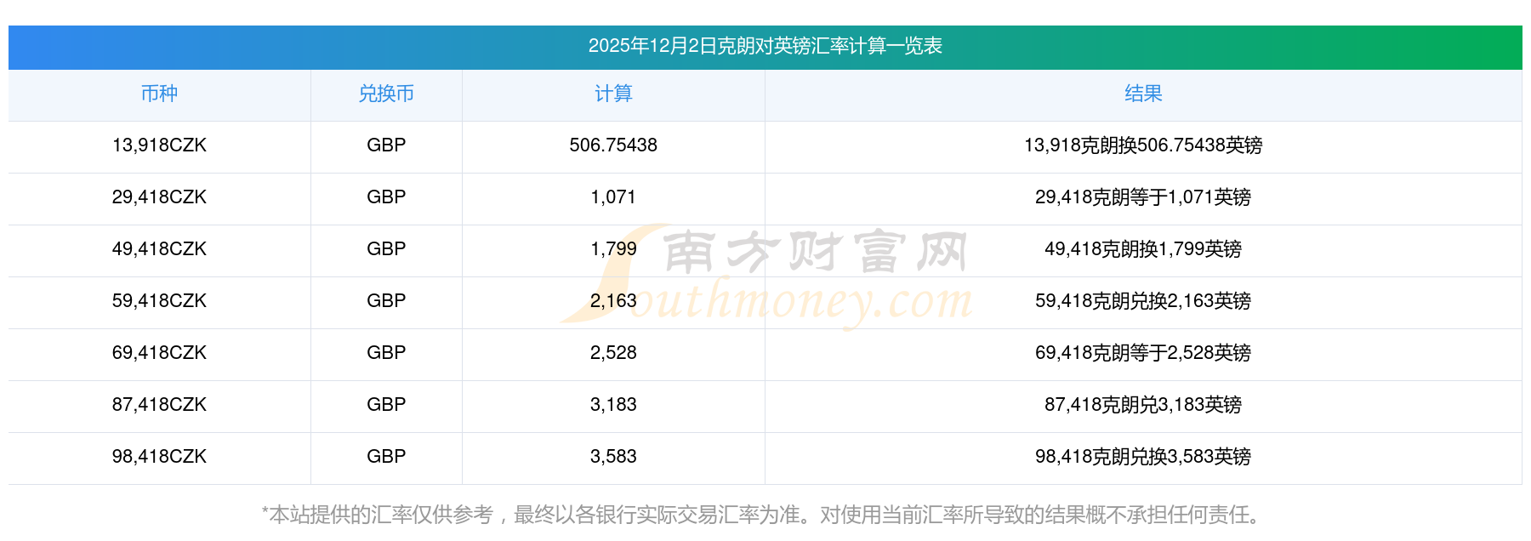Select the 币种 column header

pyautogui.click(x=159, y=94)
